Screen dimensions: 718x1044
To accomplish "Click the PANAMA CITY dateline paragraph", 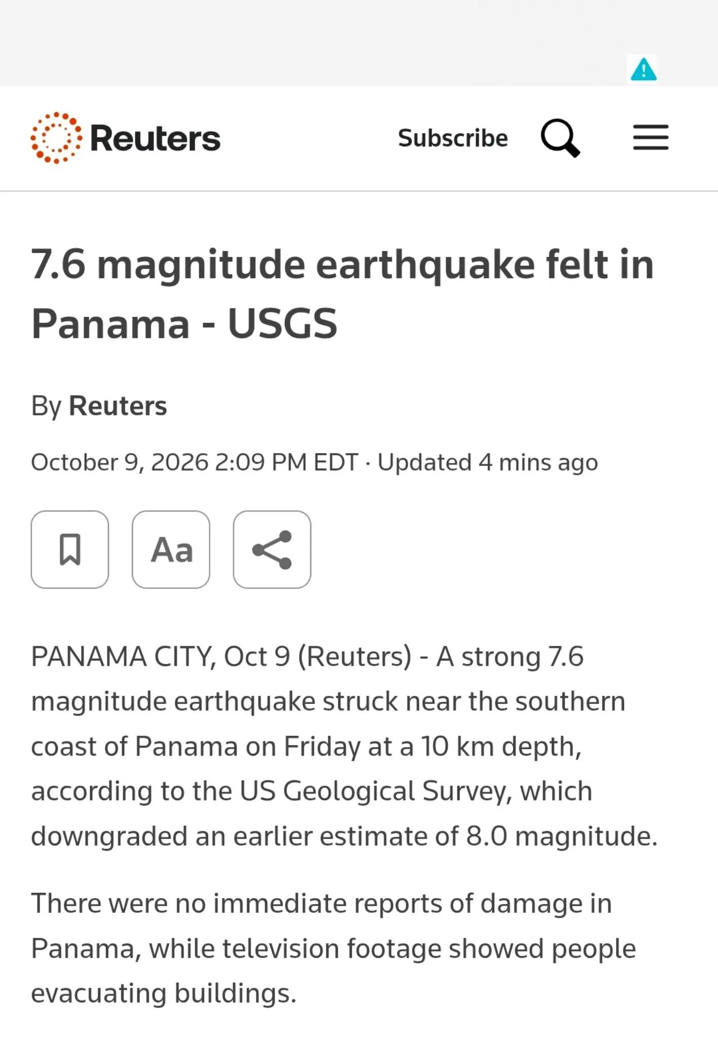I will pyautogui.click(x=344, y=746).
